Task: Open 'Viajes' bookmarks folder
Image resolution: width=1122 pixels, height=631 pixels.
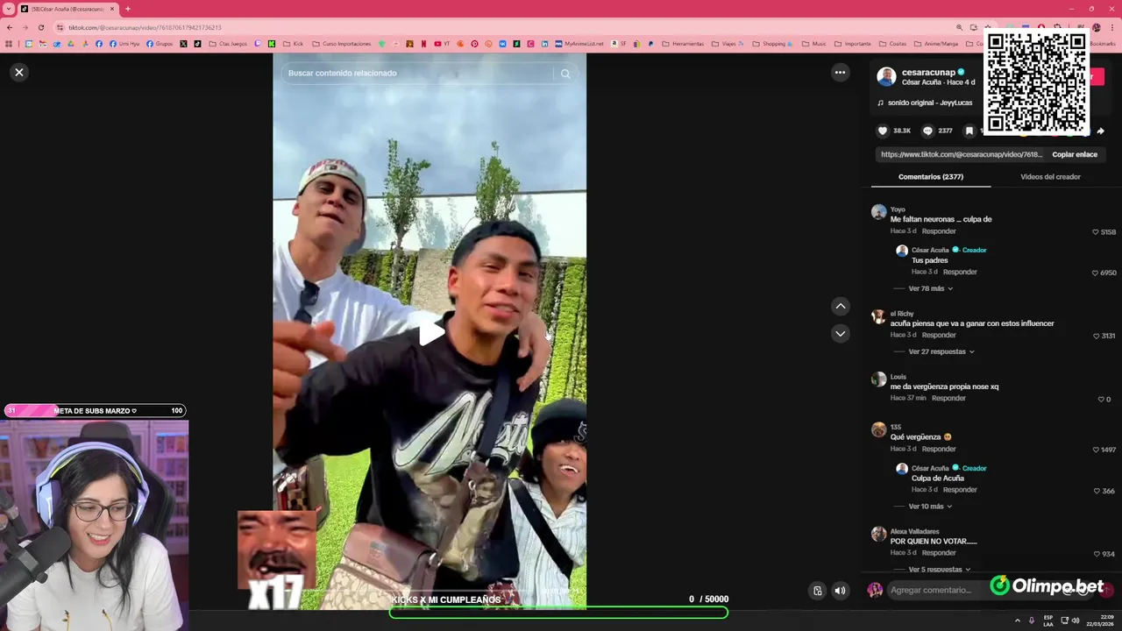Action: click(x=727, y=44)
